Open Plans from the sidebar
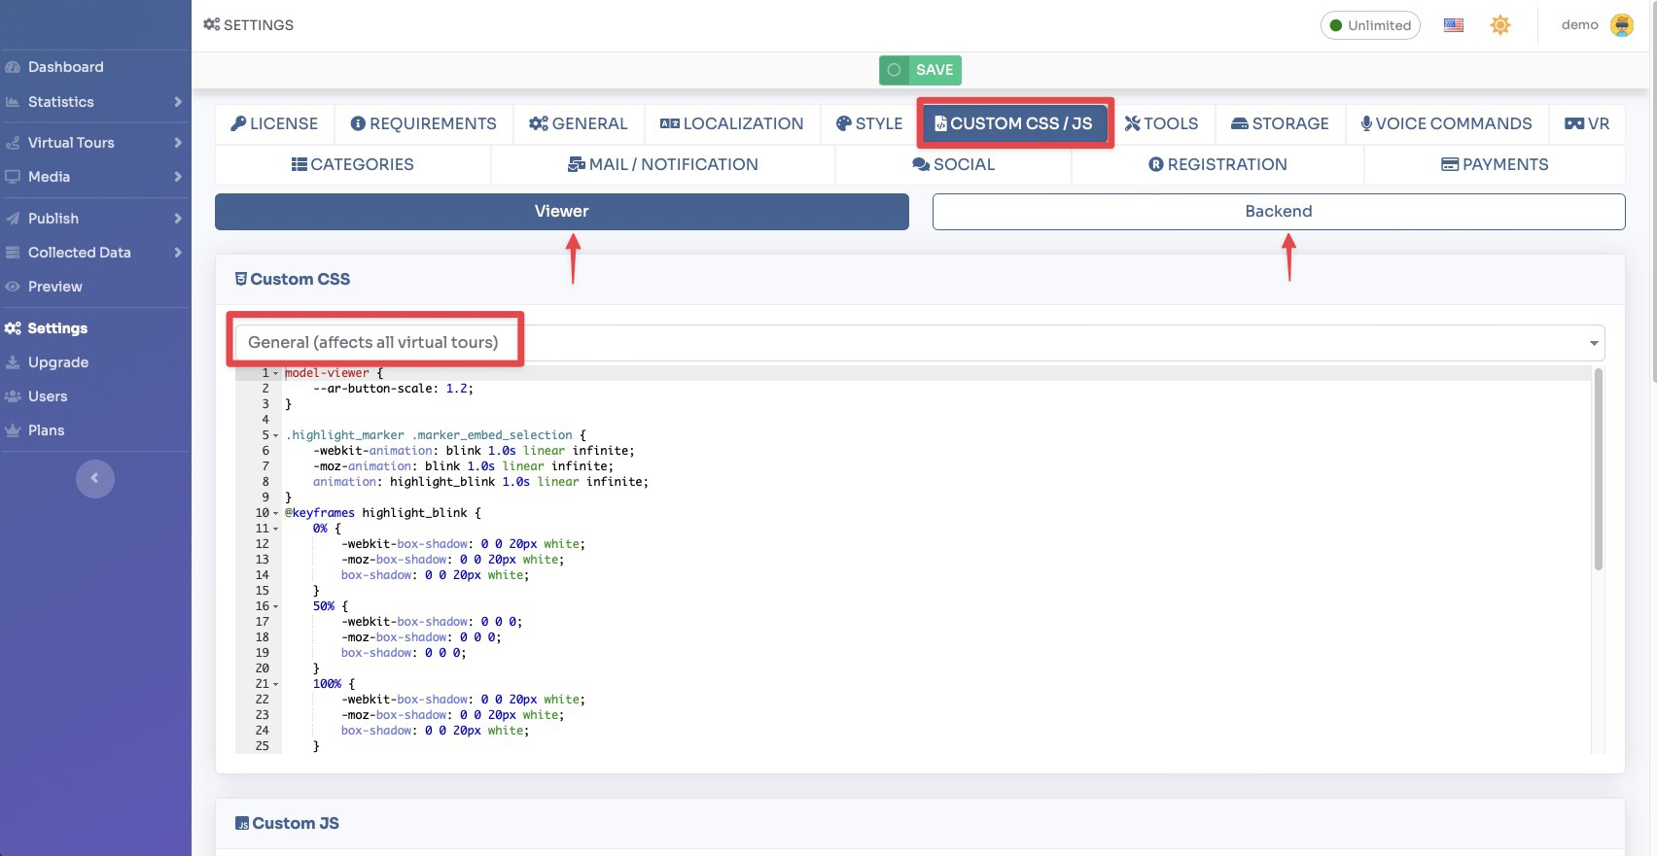 (46, 430)
